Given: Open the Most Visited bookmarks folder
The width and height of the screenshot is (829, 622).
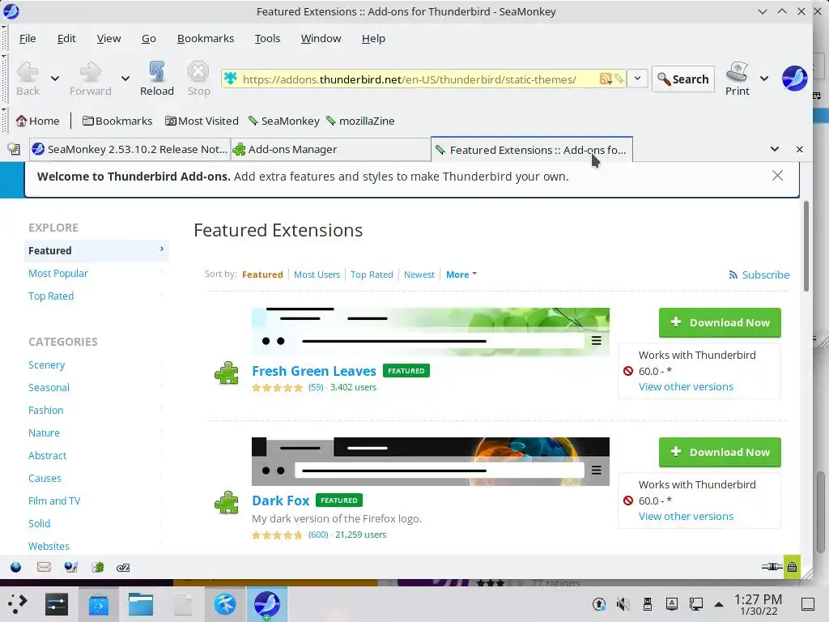Looking at the screenshot, I should [202, 121].
